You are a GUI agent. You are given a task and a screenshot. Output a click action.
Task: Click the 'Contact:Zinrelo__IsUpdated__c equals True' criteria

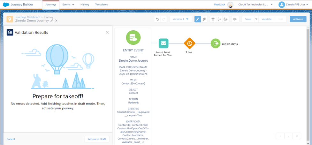[133, 114]
